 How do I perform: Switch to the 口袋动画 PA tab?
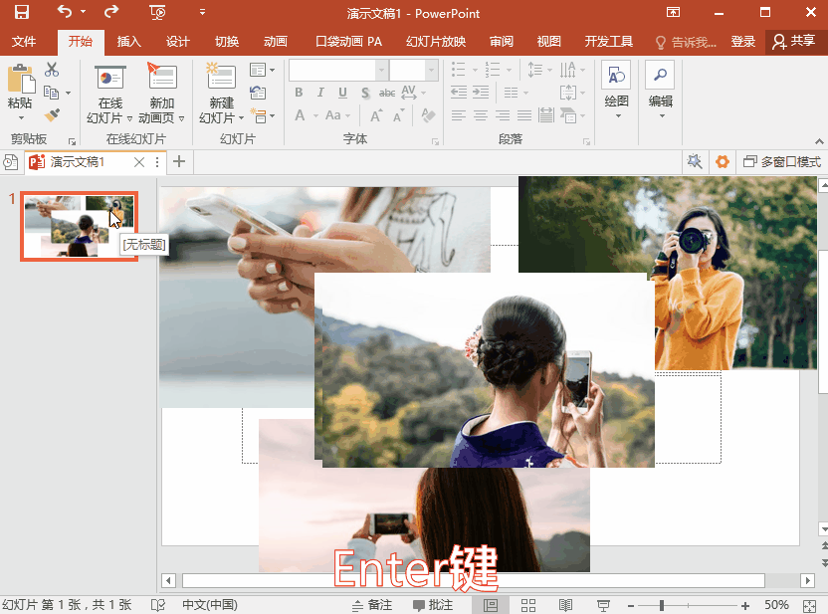348,42
